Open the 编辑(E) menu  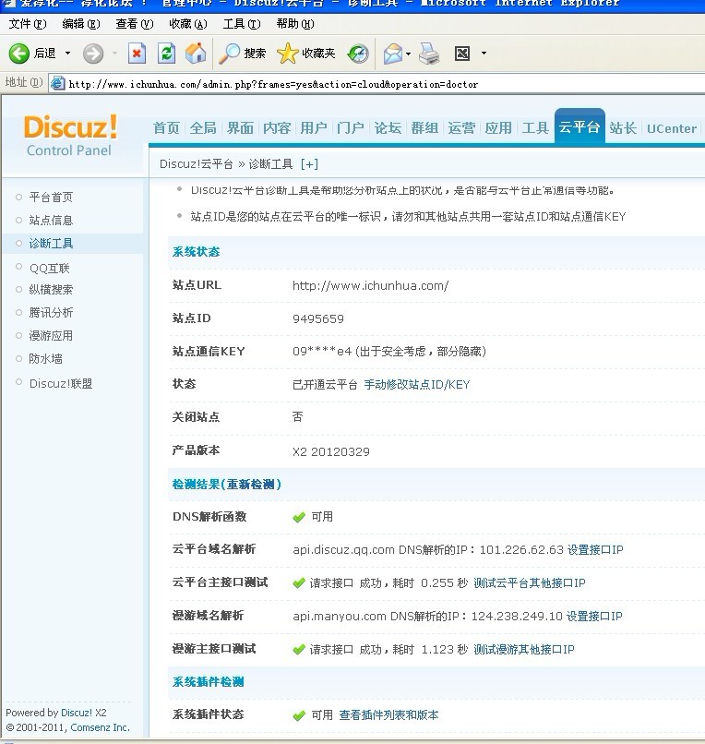coord(81,23)
